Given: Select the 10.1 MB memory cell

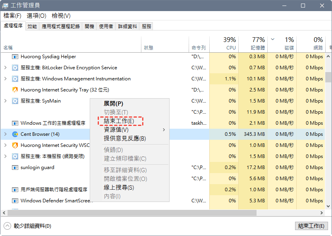Looking at the screenshot, I should (x=253, y=79).
